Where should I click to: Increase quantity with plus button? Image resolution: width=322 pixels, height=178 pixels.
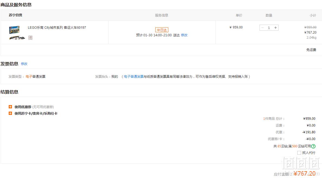[276, 28]
